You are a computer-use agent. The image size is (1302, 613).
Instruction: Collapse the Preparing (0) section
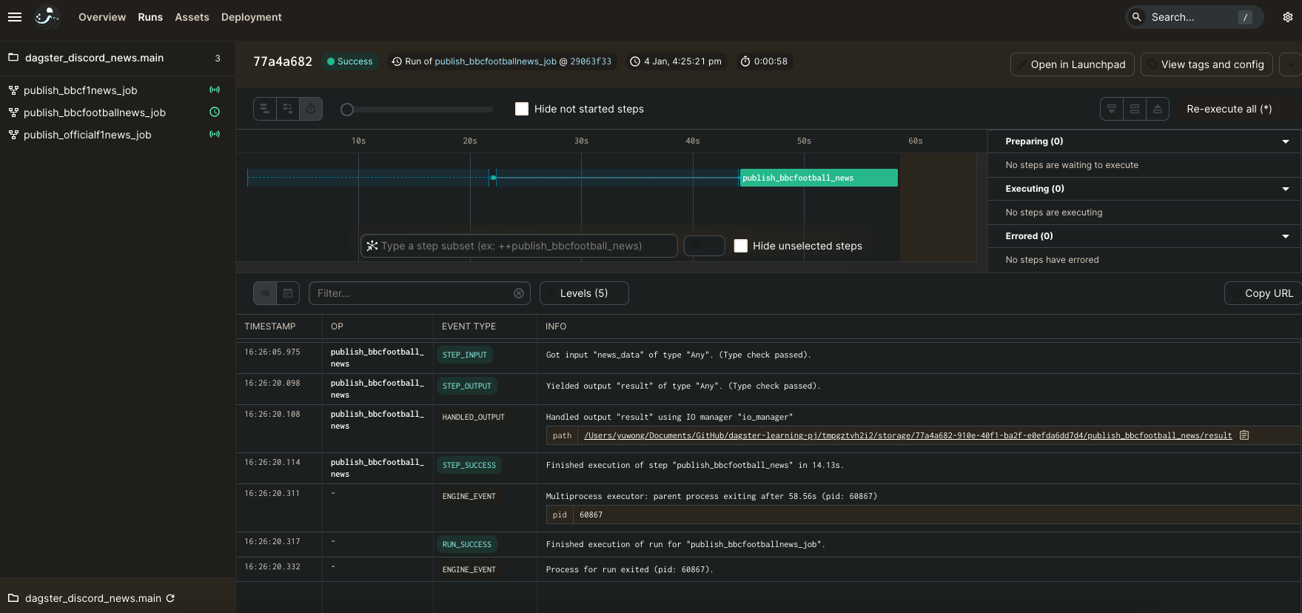click(1286, 141)
